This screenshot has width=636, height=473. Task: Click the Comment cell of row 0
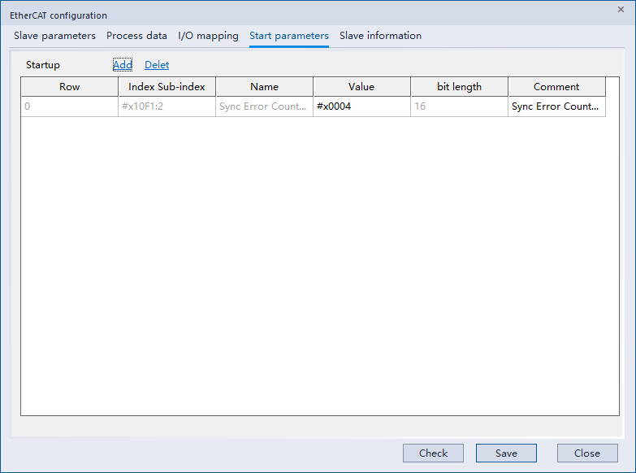pos(556,106)
